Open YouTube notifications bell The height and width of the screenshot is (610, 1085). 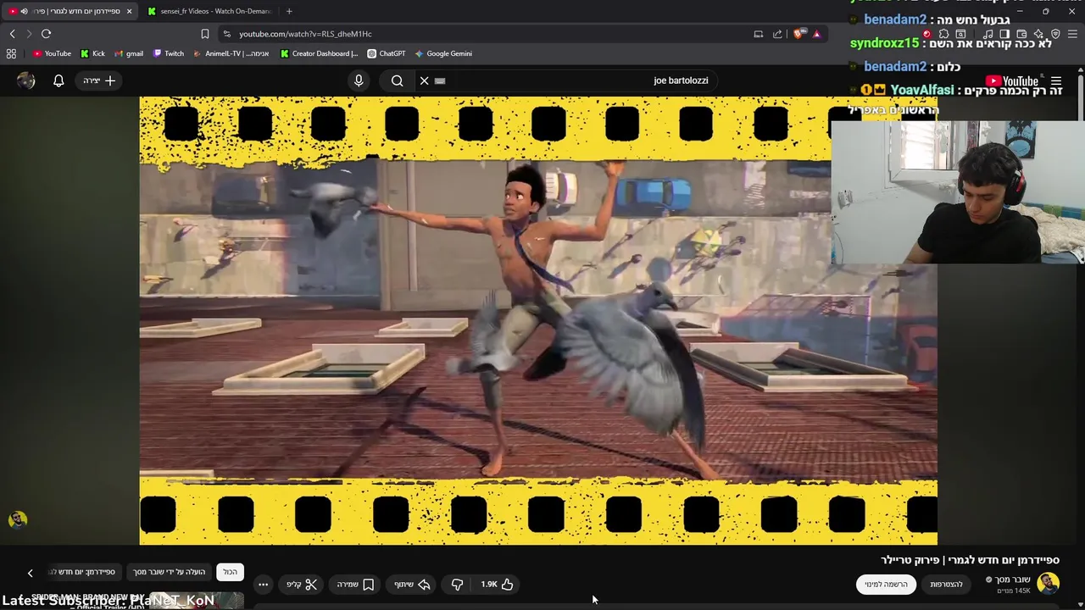[x=58, y=80]
